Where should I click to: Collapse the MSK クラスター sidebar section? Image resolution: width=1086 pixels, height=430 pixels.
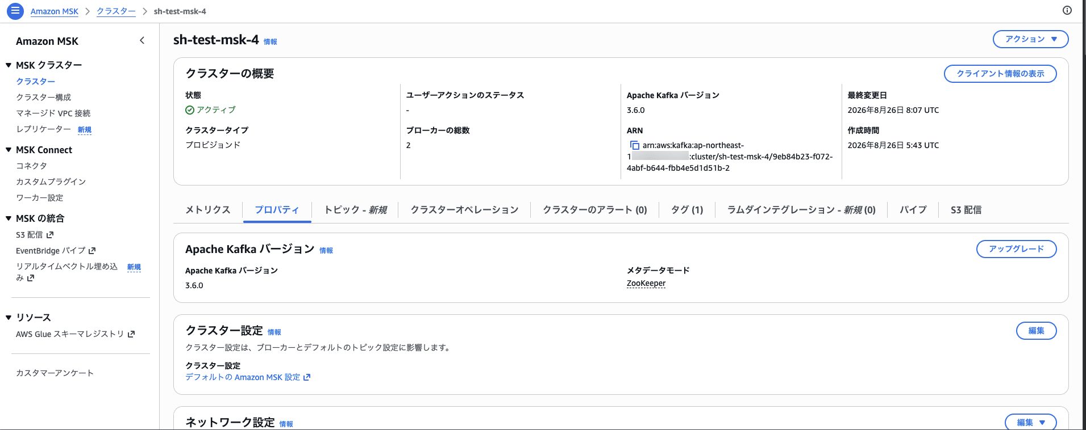coord(9,65)
